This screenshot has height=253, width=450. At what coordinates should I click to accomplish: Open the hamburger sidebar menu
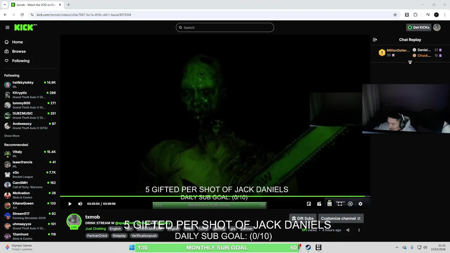[7, 27]
